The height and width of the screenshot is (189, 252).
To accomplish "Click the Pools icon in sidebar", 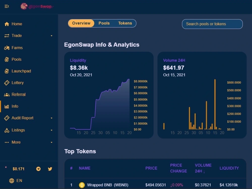I will pyautogui.click(x=7, y=59).
